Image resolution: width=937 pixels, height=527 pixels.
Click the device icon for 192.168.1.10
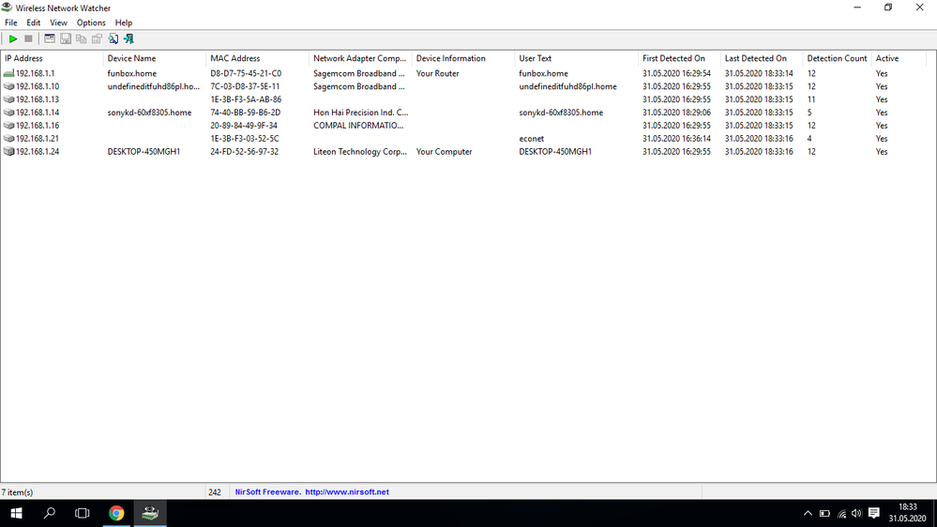[x=8, y=86]
